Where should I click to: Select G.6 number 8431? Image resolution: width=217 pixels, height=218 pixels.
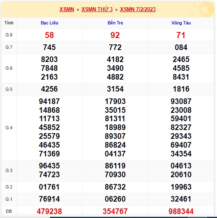(x=181, y=77)
